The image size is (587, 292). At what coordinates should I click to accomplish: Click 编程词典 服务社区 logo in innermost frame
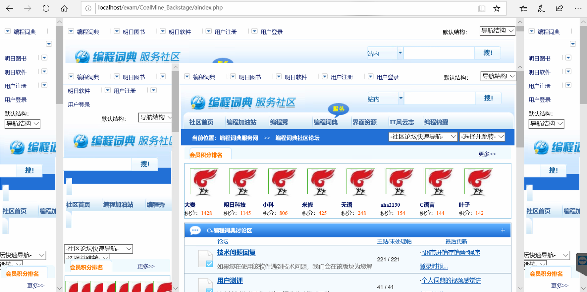point(243,103)
